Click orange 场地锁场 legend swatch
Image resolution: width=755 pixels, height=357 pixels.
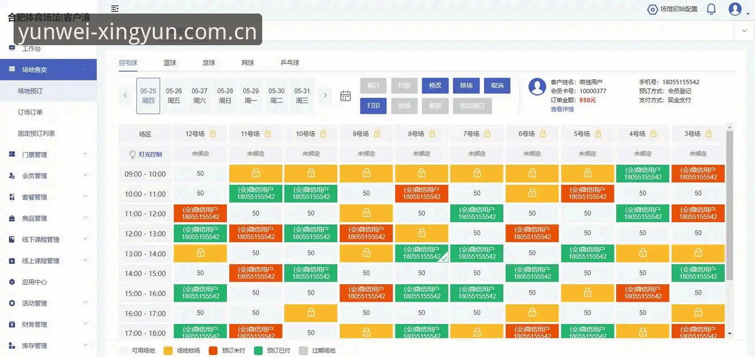point(168,351)
